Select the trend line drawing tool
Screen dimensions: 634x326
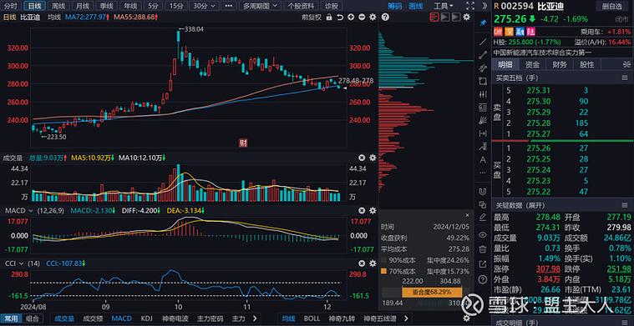pos(482,42)
